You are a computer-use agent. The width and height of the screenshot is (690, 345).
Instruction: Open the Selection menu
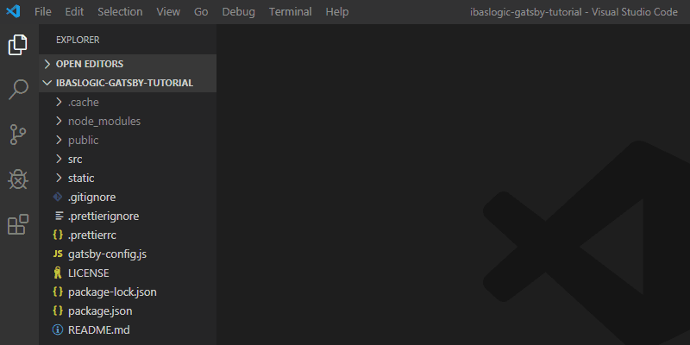[x=120, y=12]
